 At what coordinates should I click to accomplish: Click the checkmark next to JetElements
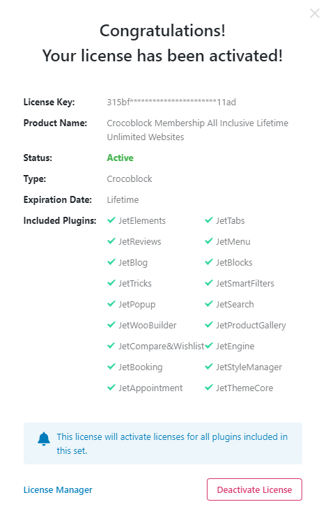pyautogui.click(x=111, y=220)
